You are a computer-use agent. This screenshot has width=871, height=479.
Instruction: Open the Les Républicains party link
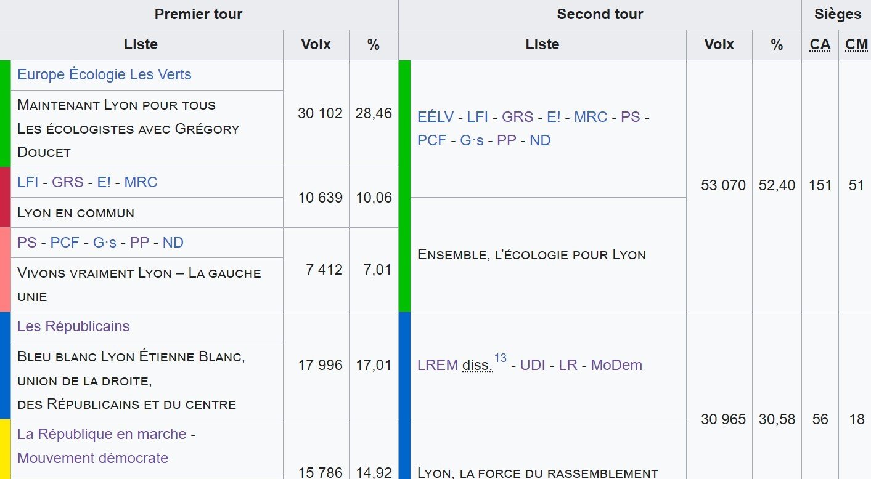pyautogui.click(x=73, y=326)
